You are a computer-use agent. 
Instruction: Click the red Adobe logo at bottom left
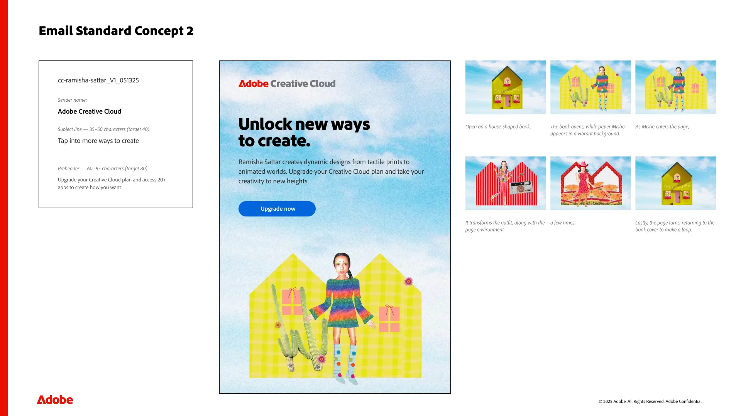pos(55,400)
